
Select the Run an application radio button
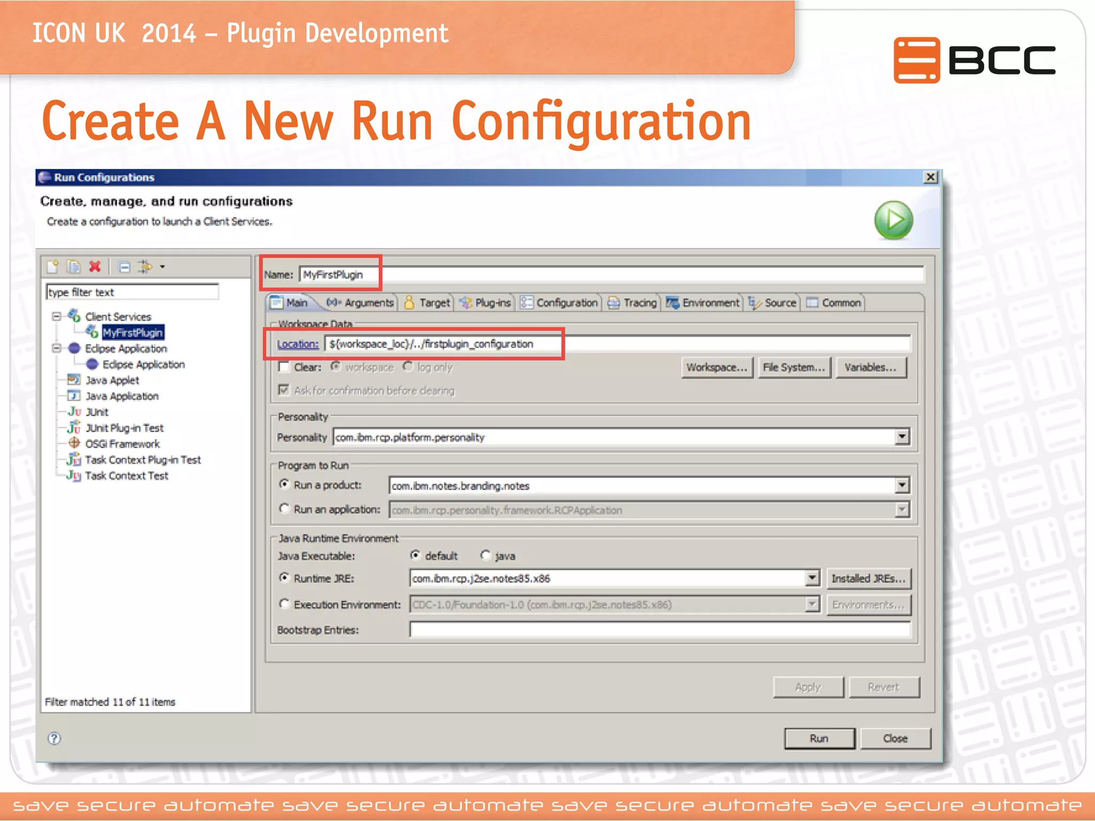coord(284,508)
